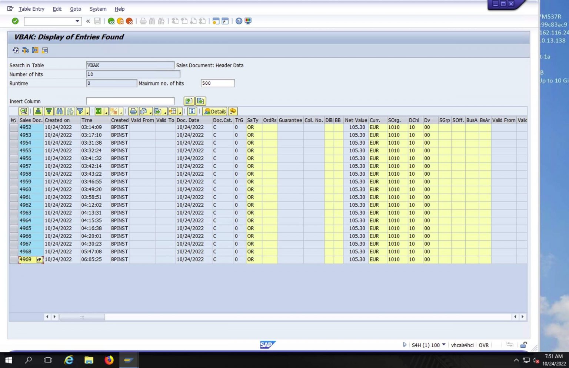Open the Table Entry menu
The image size is (569, 368).
(31, 9)
